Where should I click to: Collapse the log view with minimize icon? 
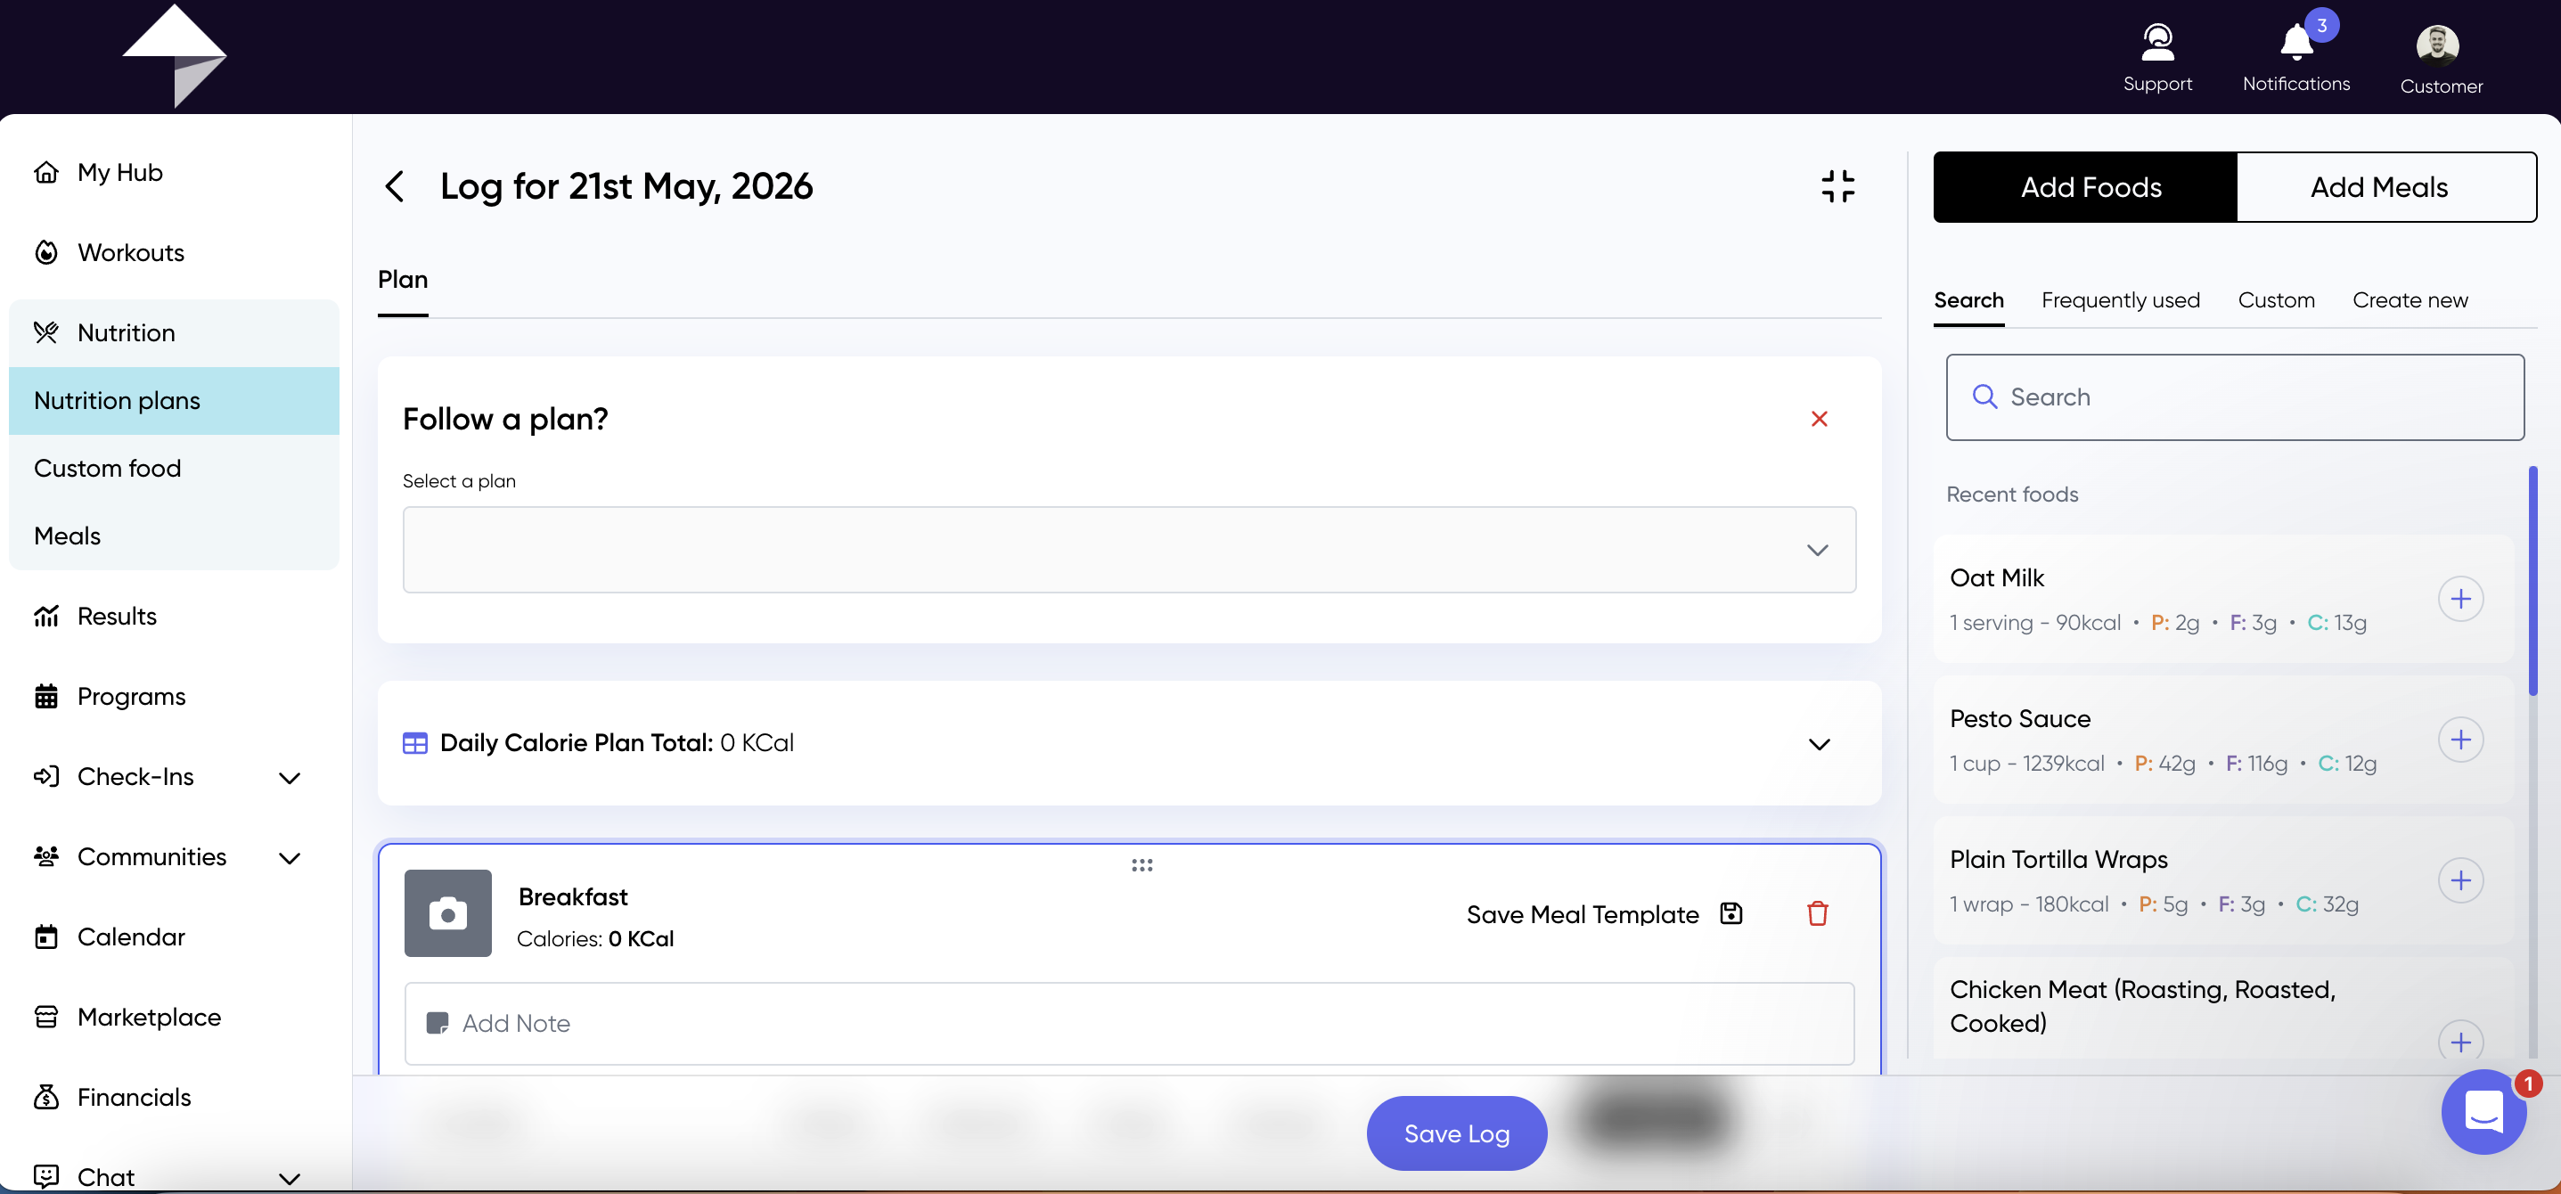1838,186
